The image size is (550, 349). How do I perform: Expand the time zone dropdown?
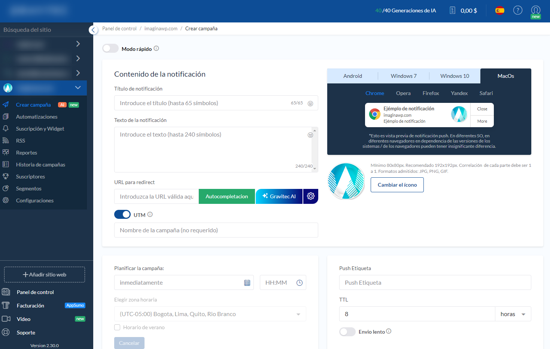pos(298,314)
